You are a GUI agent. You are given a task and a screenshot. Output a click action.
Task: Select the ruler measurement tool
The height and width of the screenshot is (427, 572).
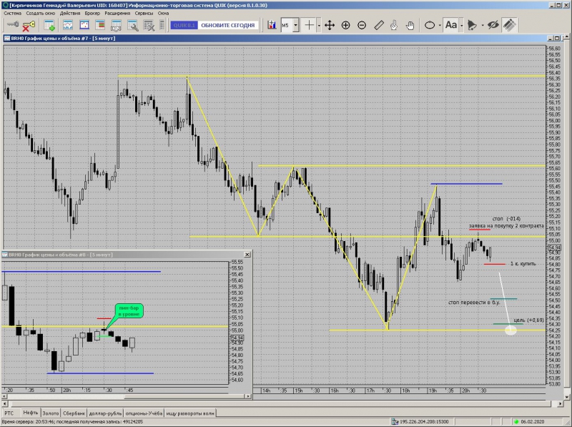(x=379, y=25)
